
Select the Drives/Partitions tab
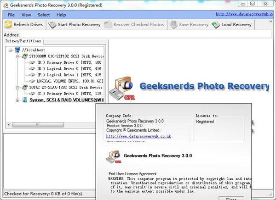(x=23, y=41)
